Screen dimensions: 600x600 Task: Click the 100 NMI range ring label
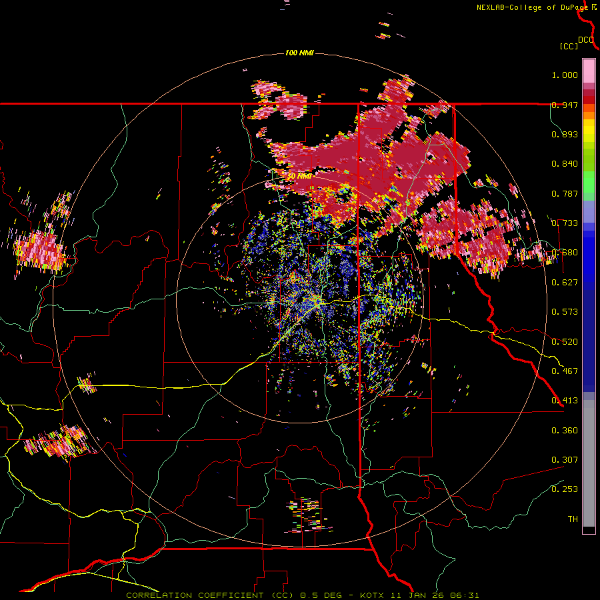click(299, 53)
